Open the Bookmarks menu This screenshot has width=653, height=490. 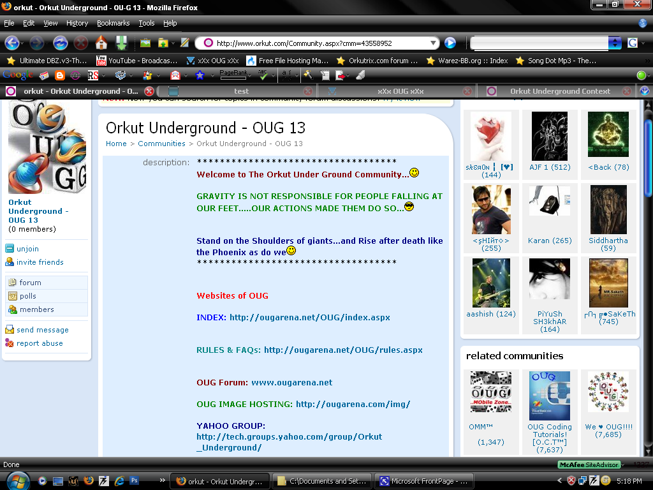(x=114, y=24)
